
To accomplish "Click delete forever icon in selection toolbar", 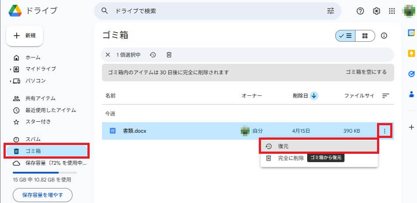I will pos(169,55).
